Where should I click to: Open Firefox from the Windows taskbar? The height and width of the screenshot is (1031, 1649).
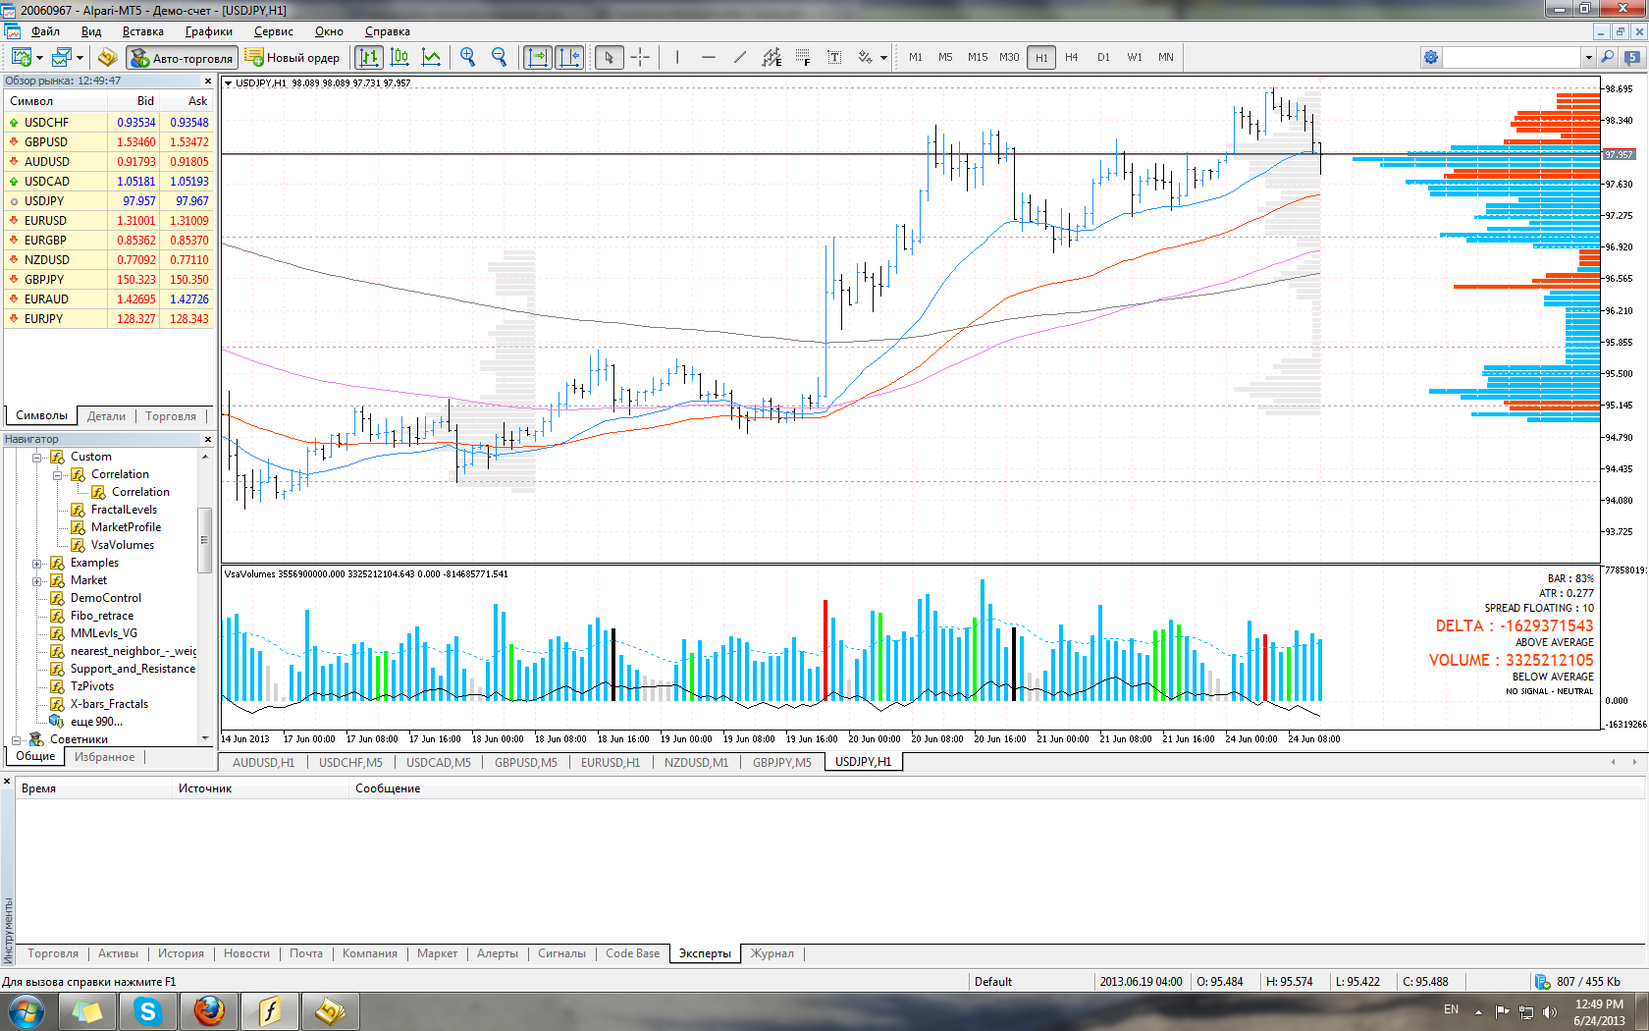pos(209,1010)
